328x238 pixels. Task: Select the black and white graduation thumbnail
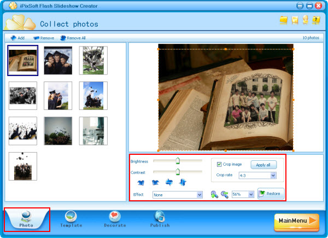click(23, 96)
